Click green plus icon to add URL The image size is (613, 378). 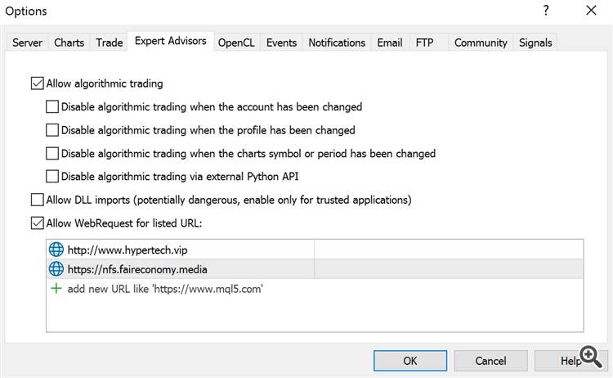[x=56, y=288]
